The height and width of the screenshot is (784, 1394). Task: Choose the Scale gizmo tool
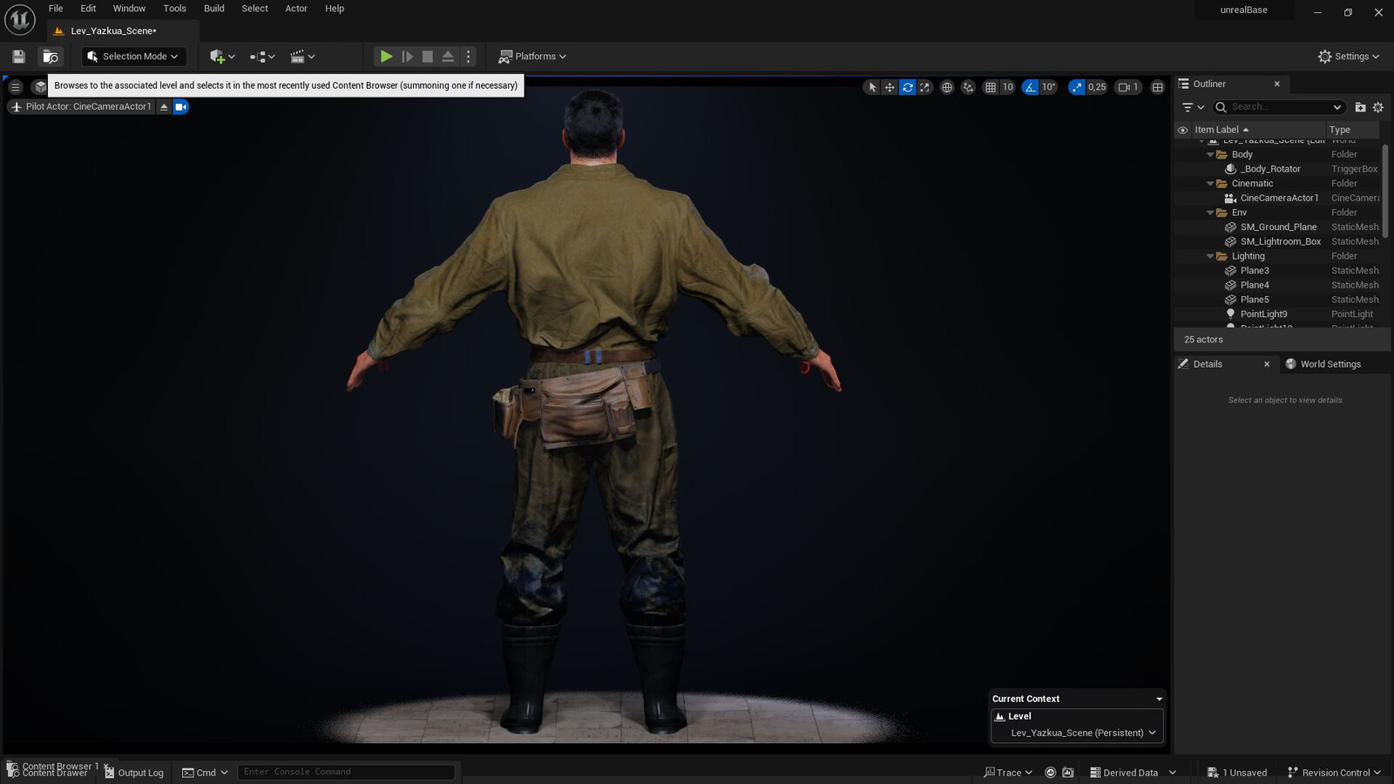click(x=925, y=87)
